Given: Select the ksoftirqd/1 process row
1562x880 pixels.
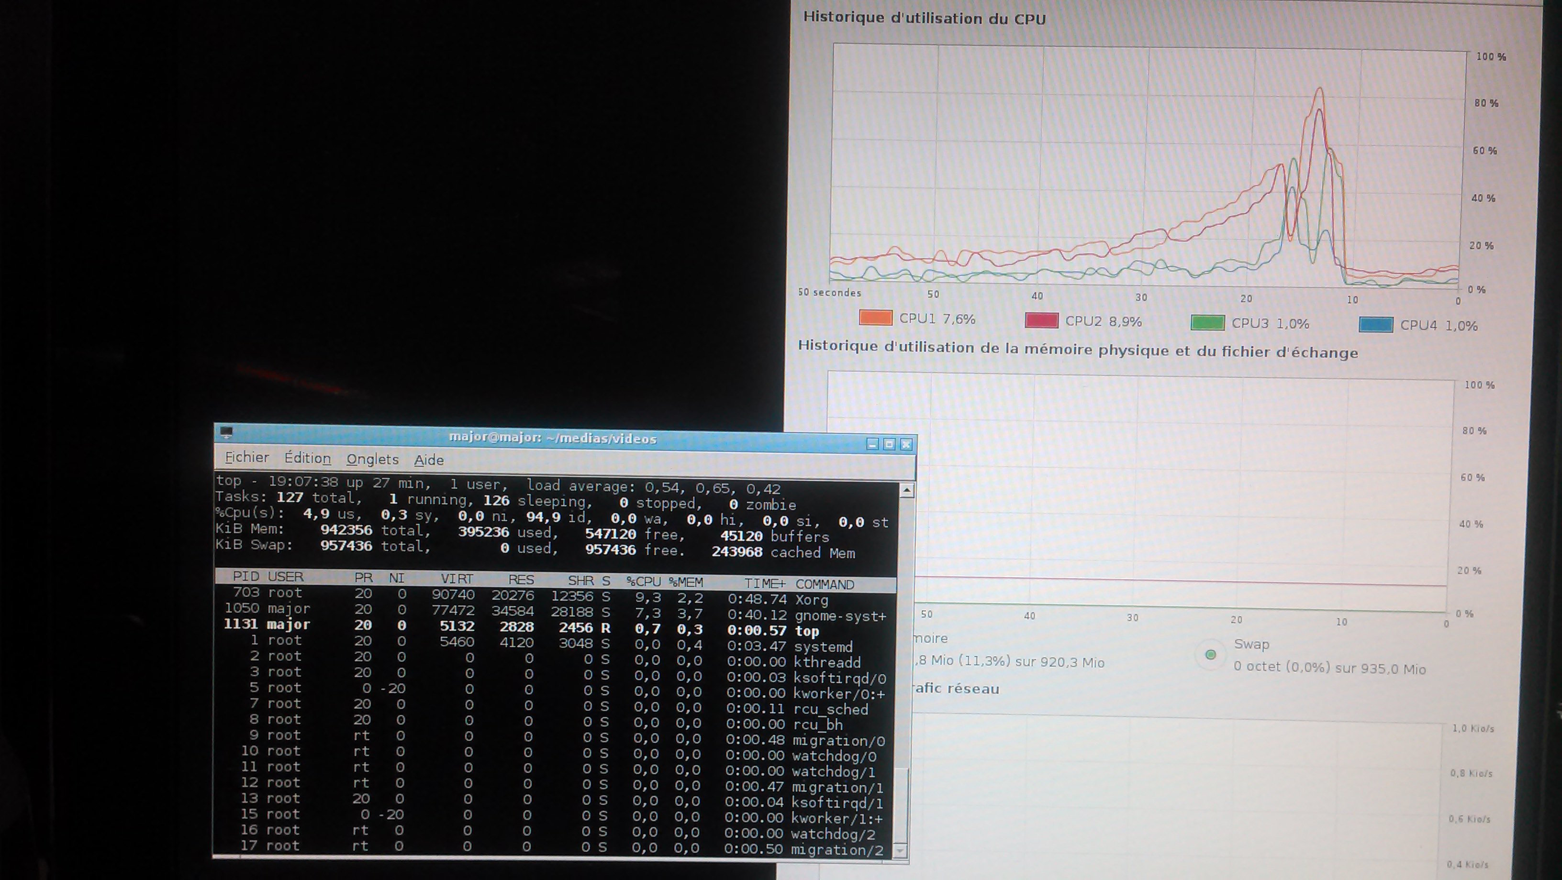Looking at the screenshot, I should [555, 801].
